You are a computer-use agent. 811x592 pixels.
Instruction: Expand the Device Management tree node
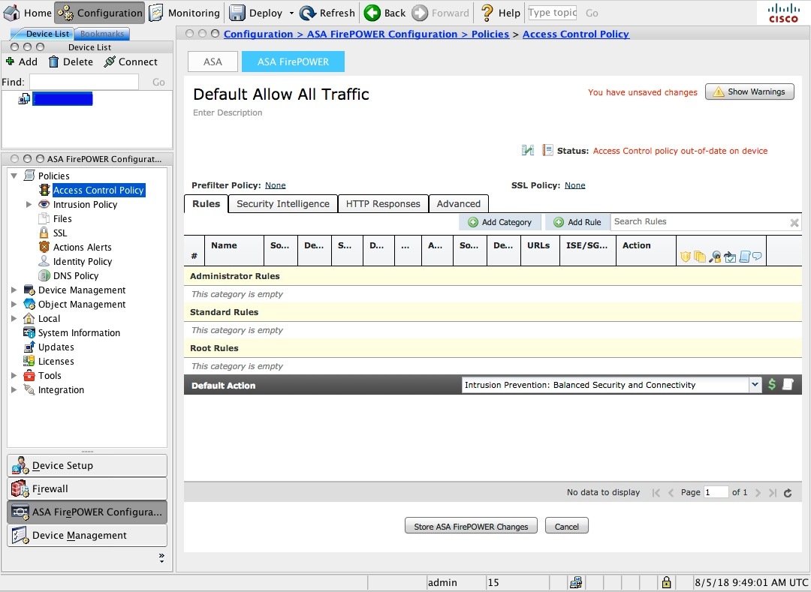click(x=14, y=290)
